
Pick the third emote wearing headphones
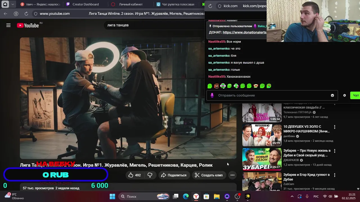223,86
